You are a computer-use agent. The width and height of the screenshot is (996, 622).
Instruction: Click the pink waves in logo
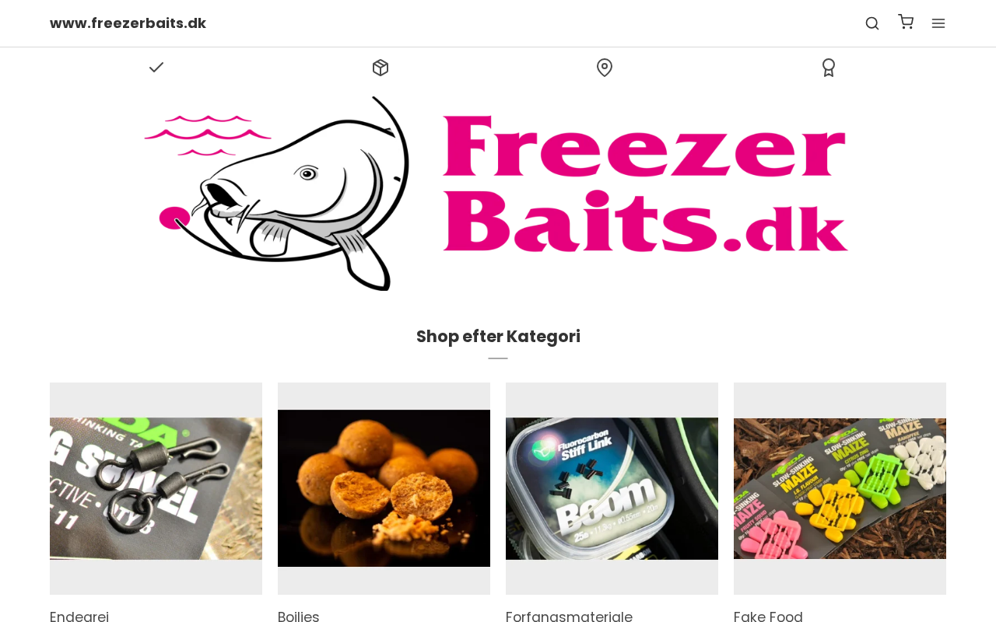208,135
